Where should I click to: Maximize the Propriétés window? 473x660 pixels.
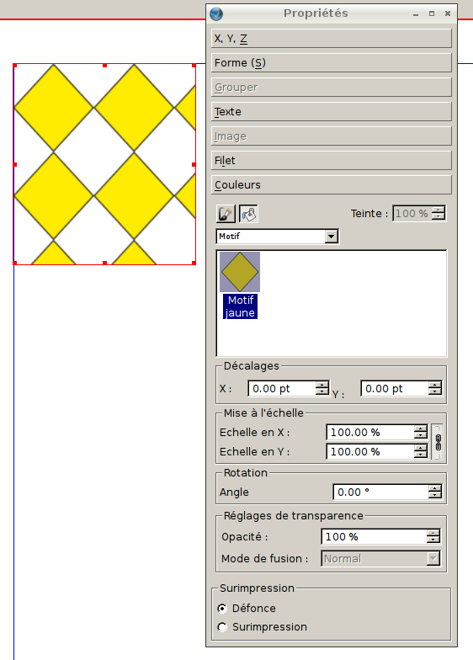coord(432,13)
